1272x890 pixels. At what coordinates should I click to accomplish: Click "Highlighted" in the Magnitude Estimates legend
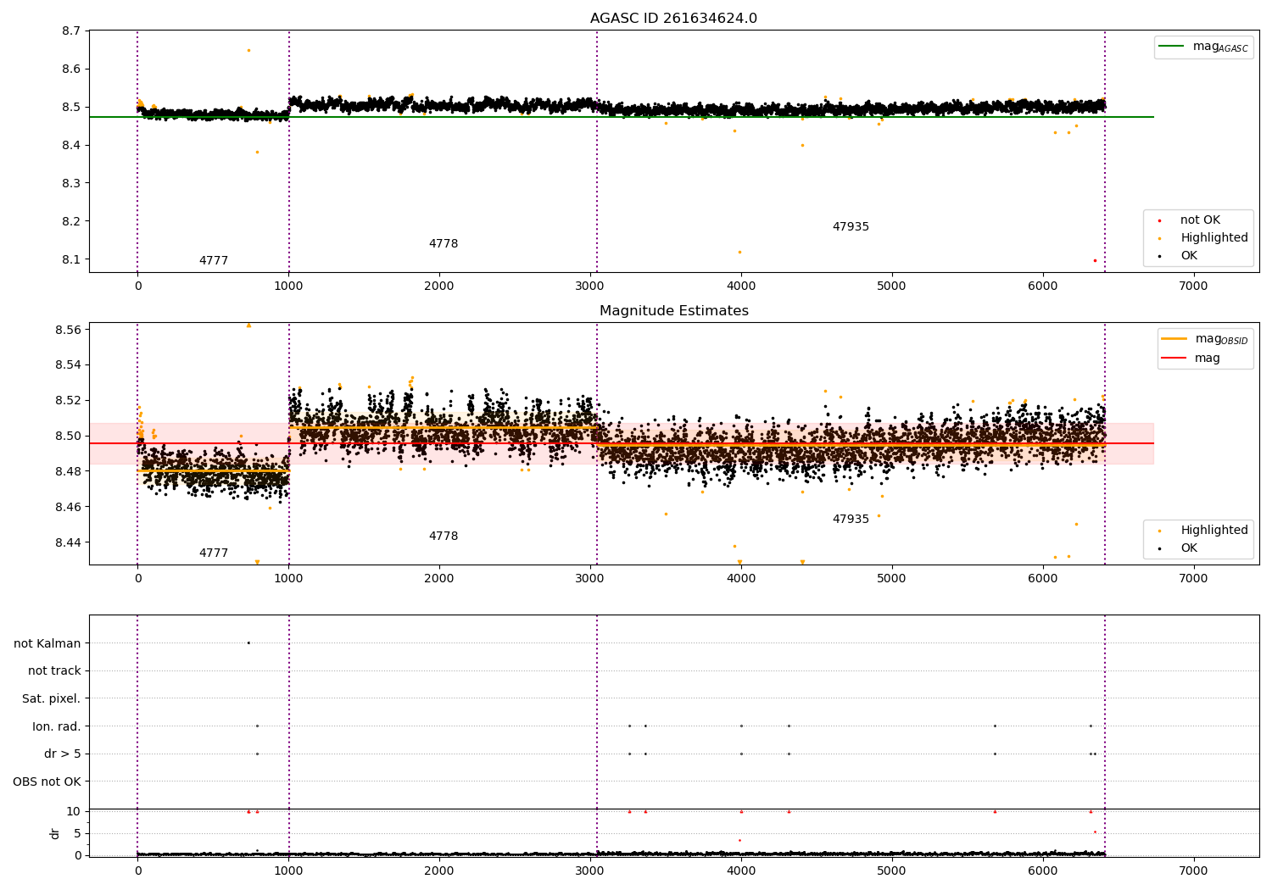(x=1214, y=531)
